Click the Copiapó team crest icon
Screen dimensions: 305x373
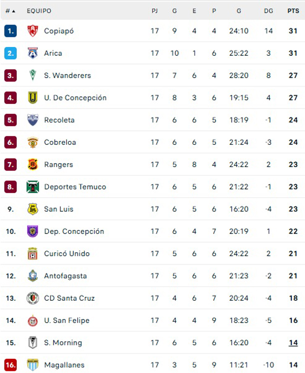click(x=33, y=31)
